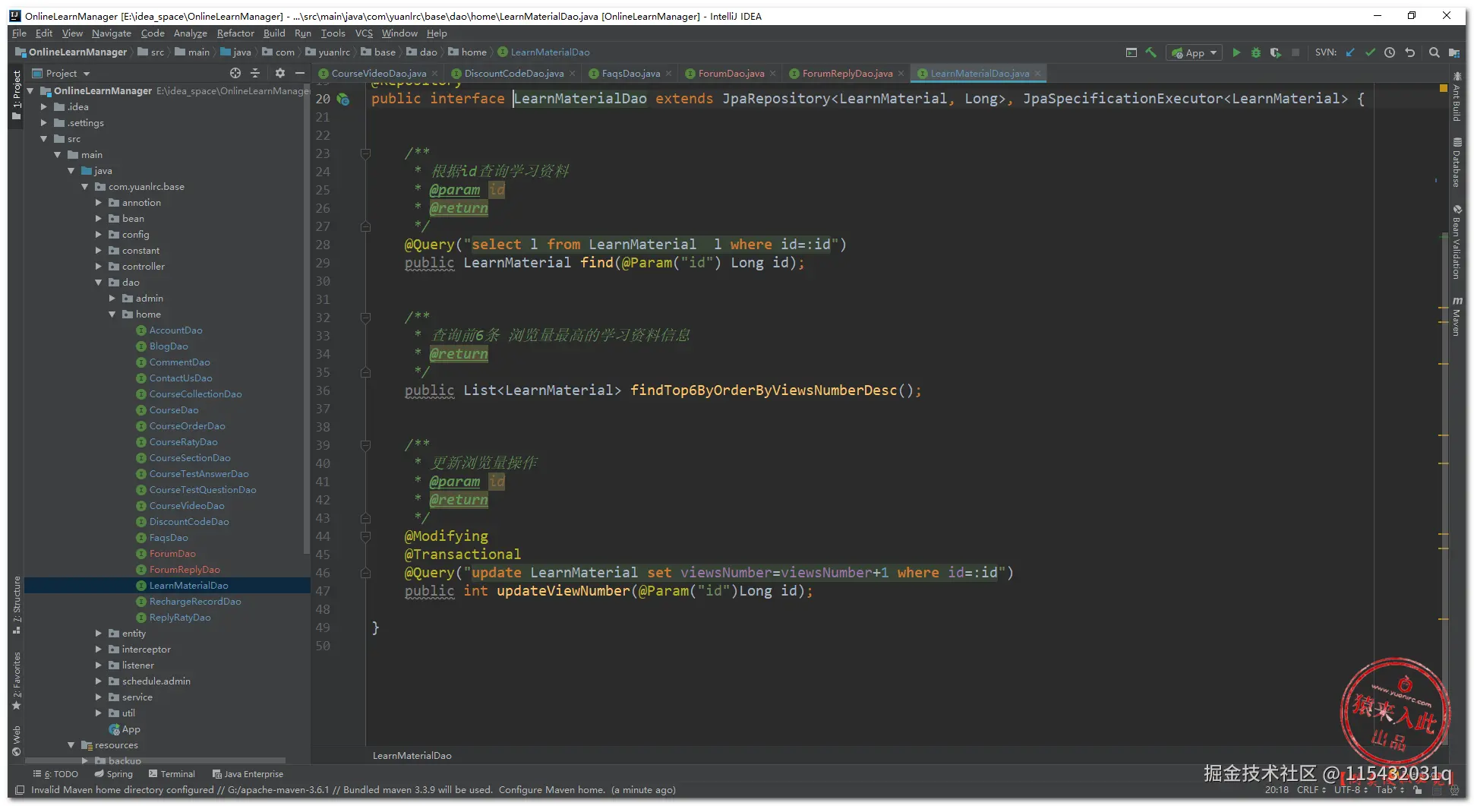Screen dimensions: 1474x806
Task: Hide the Project tool window
Action: [x=300, y=73]
